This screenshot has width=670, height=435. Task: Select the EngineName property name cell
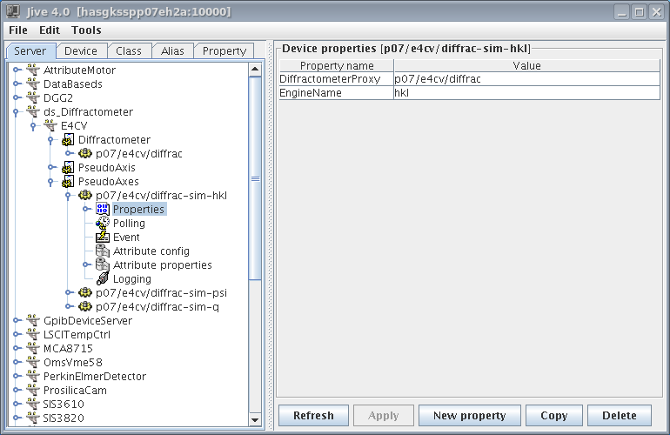336,93
